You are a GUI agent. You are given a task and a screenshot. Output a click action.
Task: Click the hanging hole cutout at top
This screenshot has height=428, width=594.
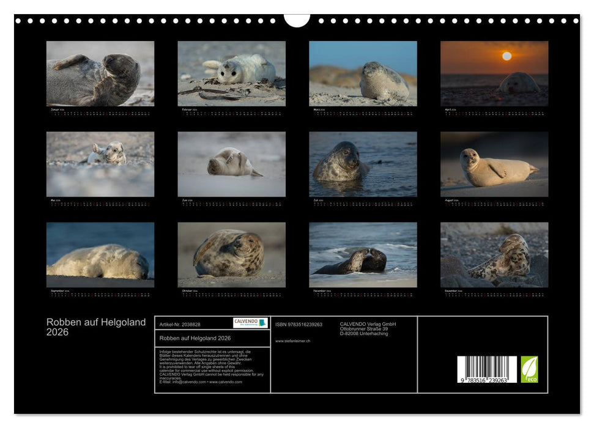coord(297,21)
